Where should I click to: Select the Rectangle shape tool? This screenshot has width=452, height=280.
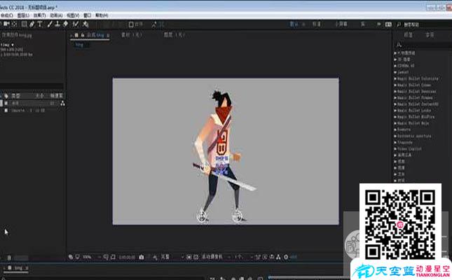tap(25, 24)
